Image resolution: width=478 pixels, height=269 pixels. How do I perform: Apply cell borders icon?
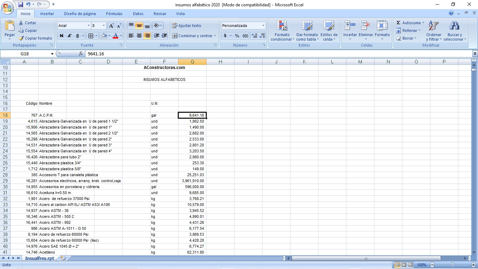click(91, 36)
